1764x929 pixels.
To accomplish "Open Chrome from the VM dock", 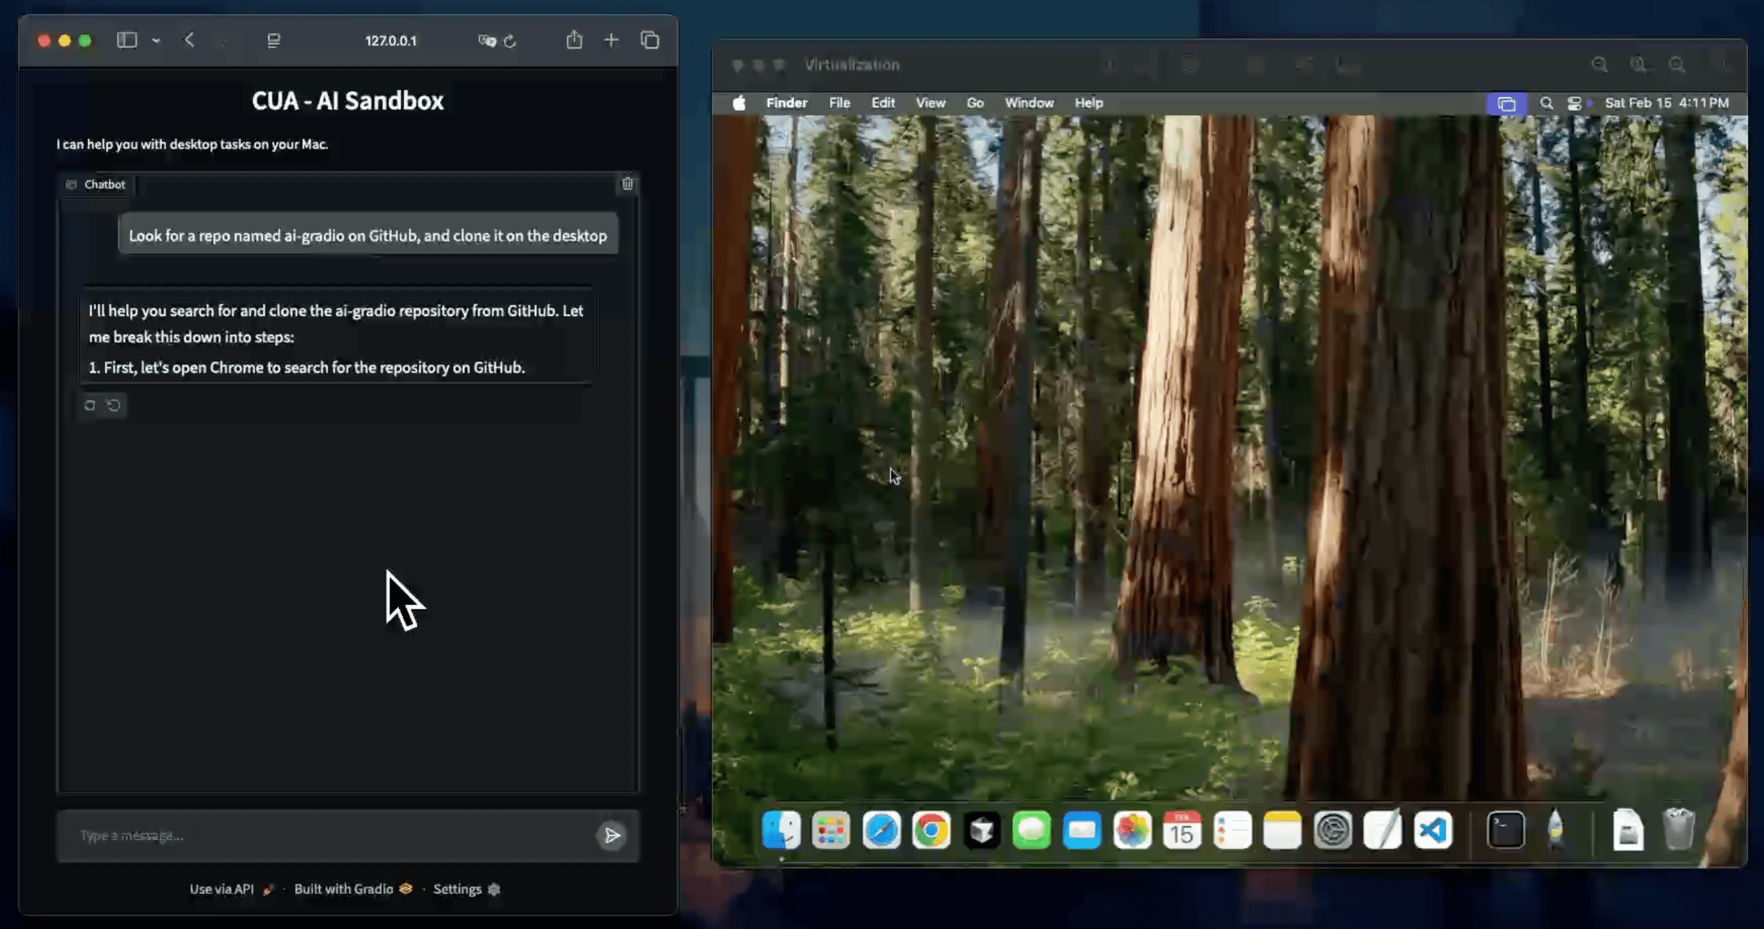I will click(x=931, y=831).
